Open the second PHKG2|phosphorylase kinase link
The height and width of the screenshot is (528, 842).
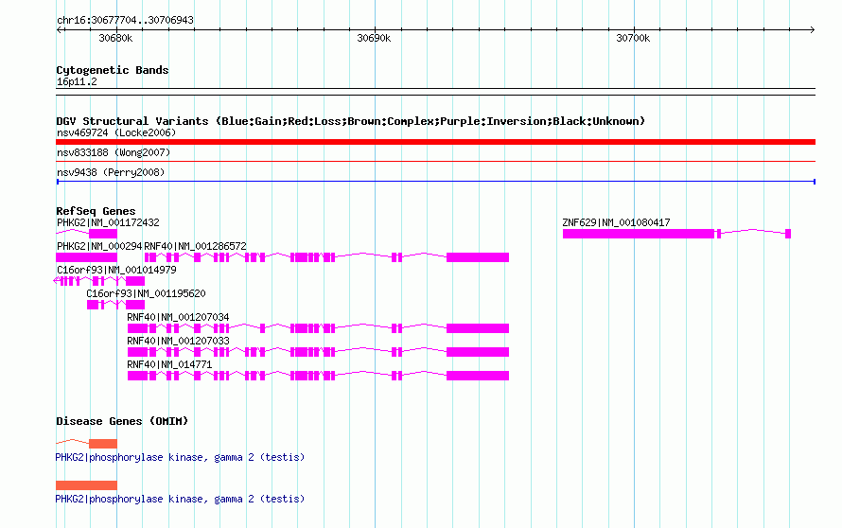(180, 499)
